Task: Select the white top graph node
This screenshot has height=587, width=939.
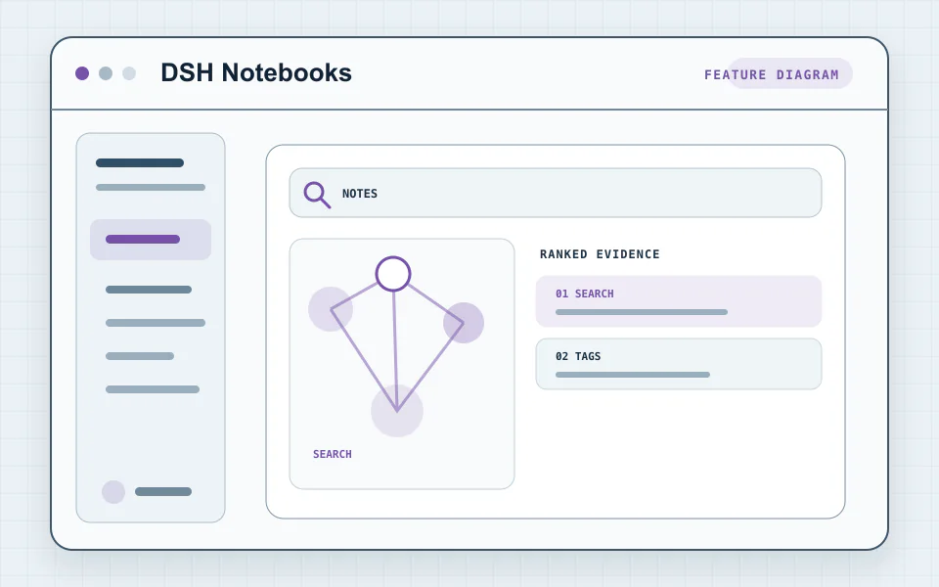Action: (x=393, y=274)
